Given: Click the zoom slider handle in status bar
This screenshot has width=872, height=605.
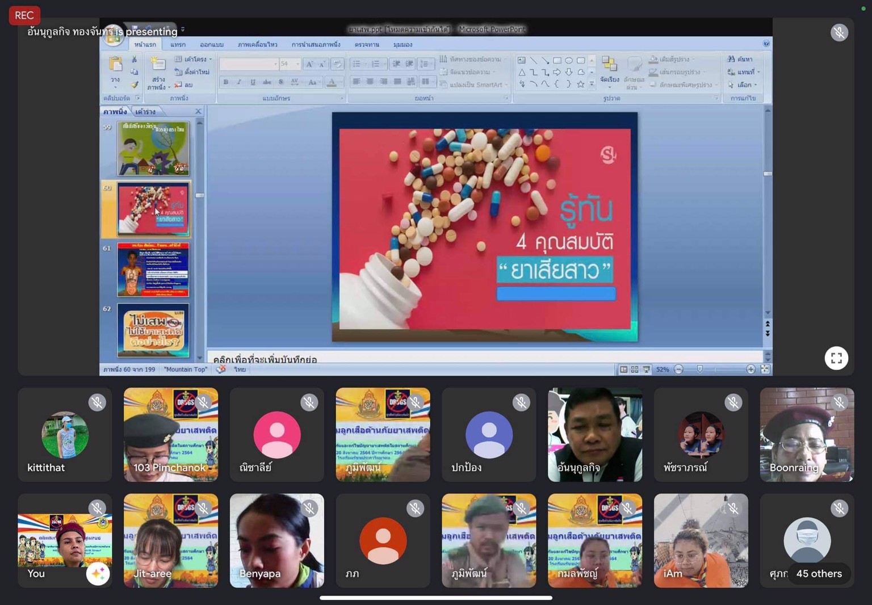Looking at the screenshot, I should tap(699, 369).
